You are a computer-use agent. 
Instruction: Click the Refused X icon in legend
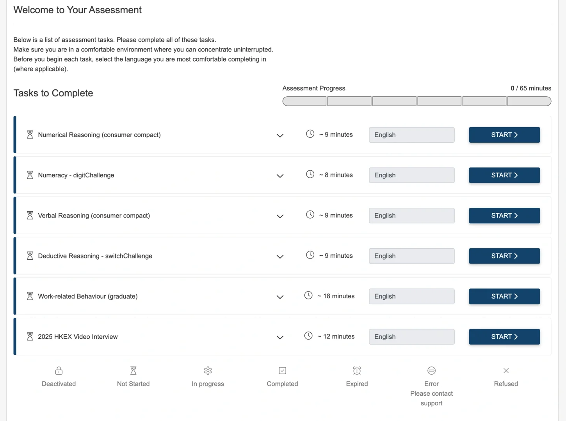tap(506, 371)
